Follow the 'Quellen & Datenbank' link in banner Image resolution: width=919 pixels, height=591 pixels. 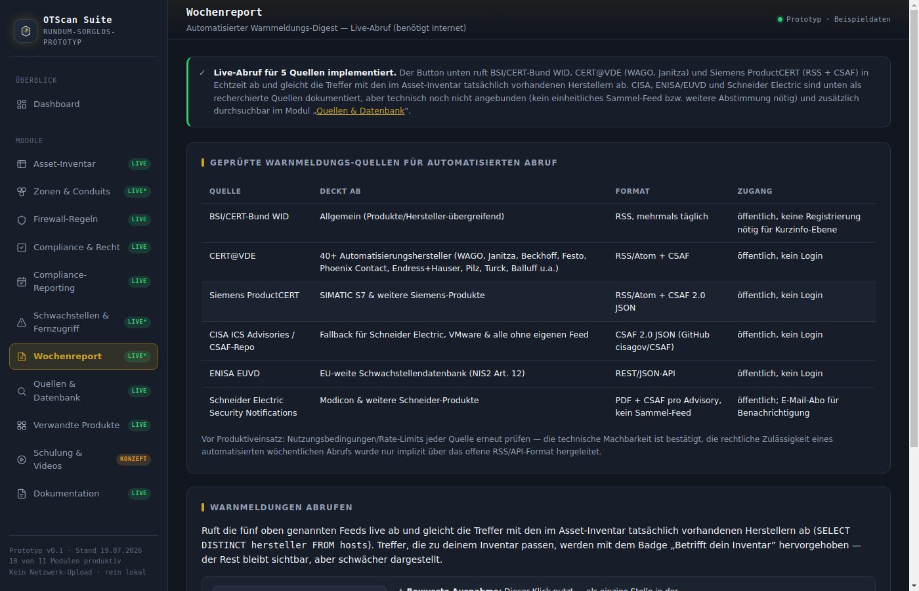coord(360,111)
